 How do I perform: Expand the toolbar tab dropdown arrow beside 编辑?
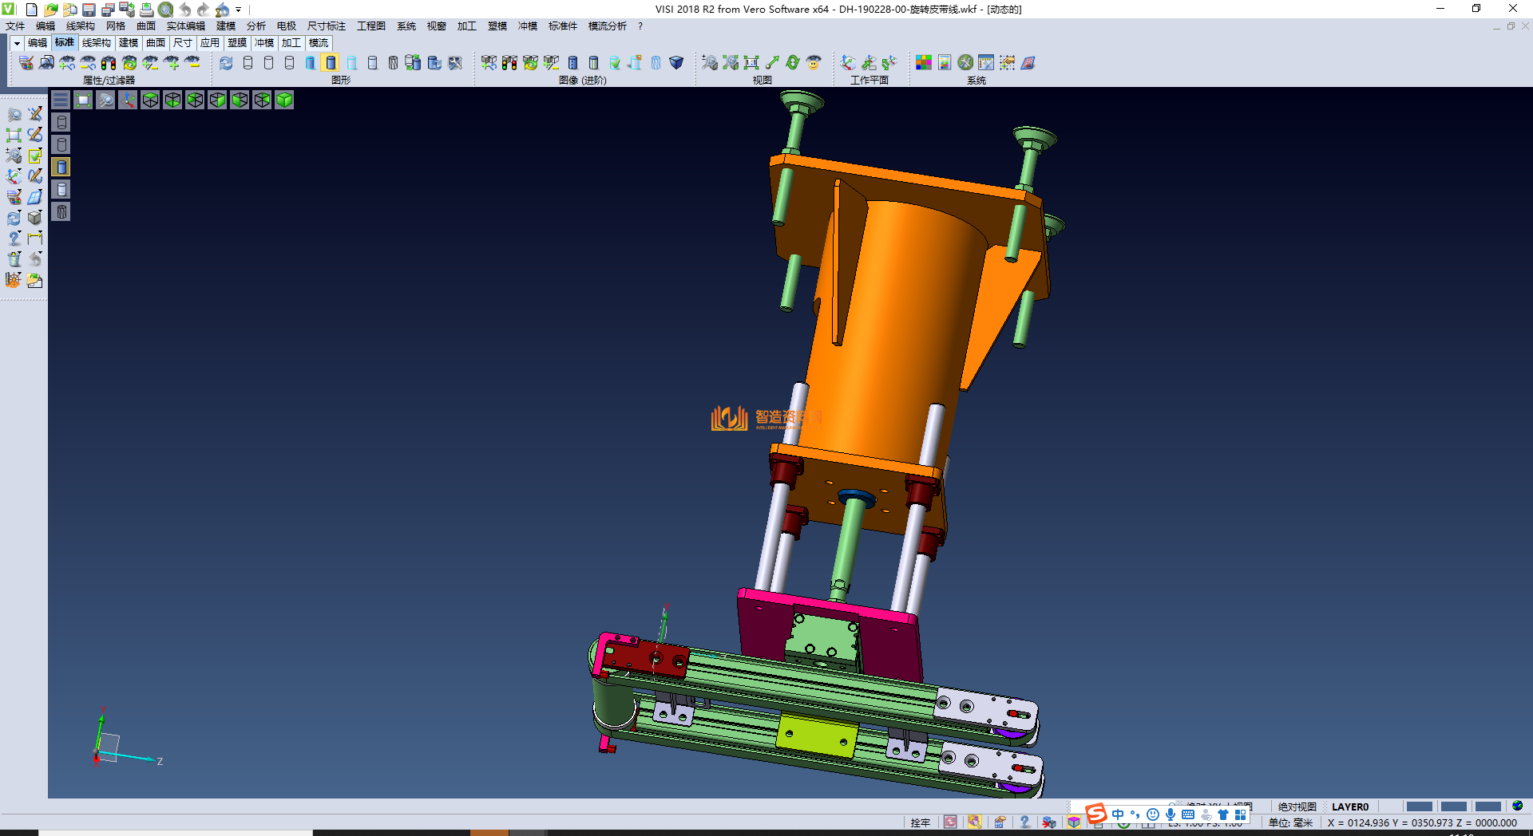(17, 43)
